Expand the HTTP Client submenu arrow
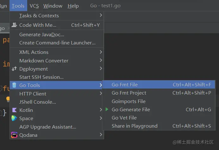The width and height of the screenshot is (219, 150). point(101,94)
